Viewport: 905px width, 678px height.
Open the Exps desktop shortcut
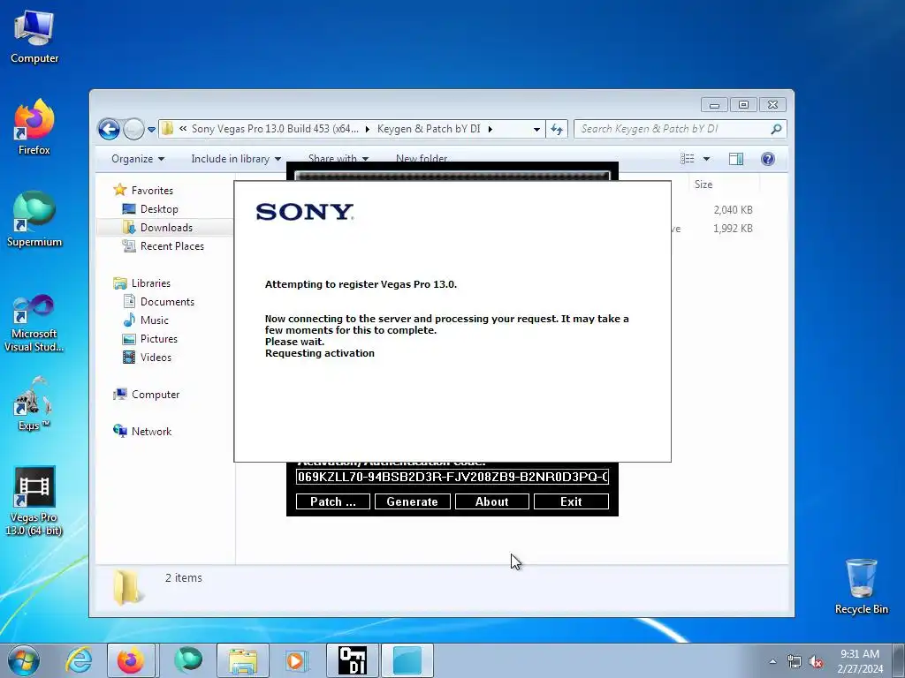click(34, 403)
